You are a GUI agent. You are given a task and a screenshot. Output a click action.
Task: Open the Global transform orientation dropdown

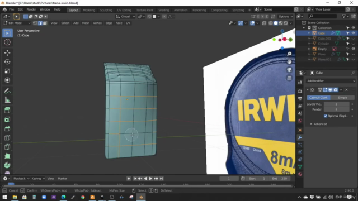pos(125,16)
